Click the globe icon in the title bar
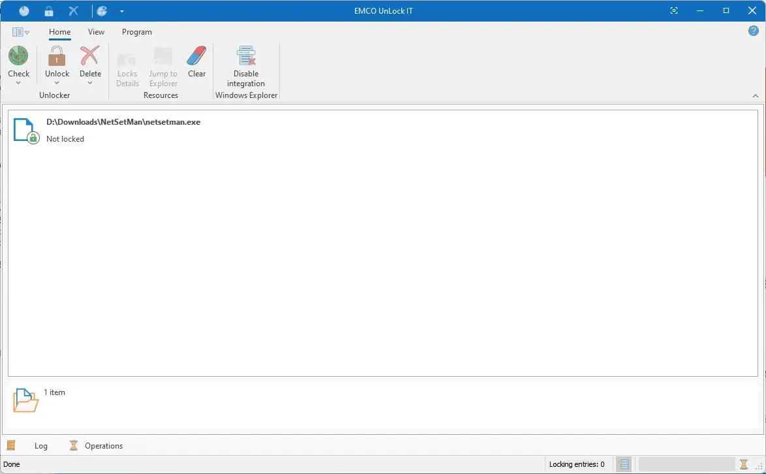Image resolution: width=766 pixels, height=474 pixels. click(102, 10)
